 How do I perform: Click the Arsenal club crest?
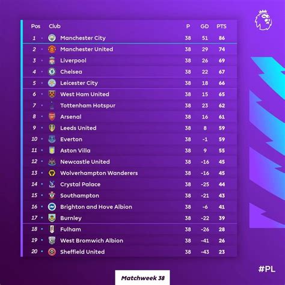[x=52, y=117]
